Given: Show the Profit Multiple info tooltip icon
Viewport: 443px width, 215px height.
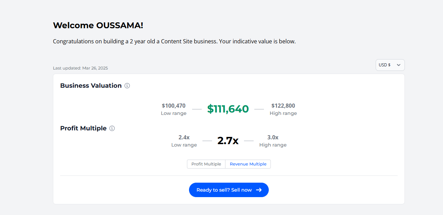Looking at the screenshot, I should click(x=112, y=128).
